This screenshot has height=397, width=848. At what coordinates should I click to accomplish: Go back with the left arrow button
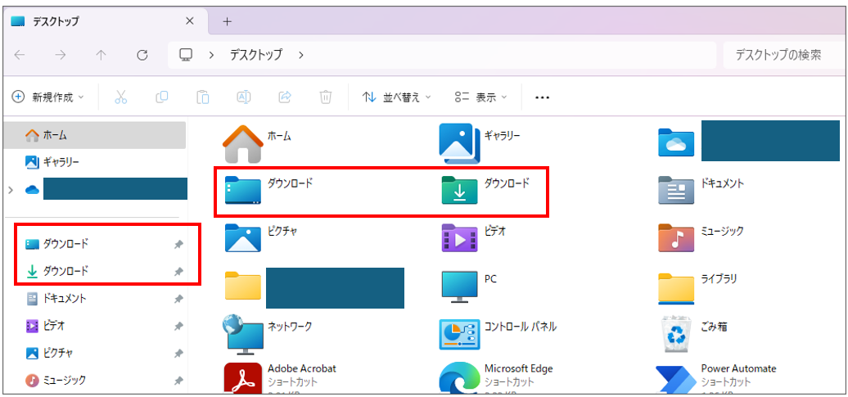(x=20, y=55)
